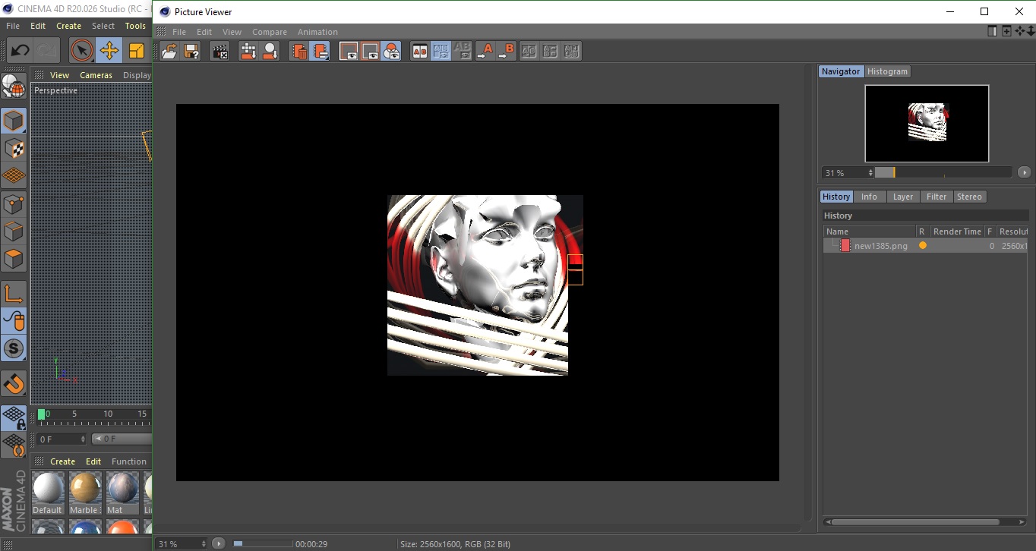
Task: Select Model mode cube icon
Action: click(x=14, y=121)
